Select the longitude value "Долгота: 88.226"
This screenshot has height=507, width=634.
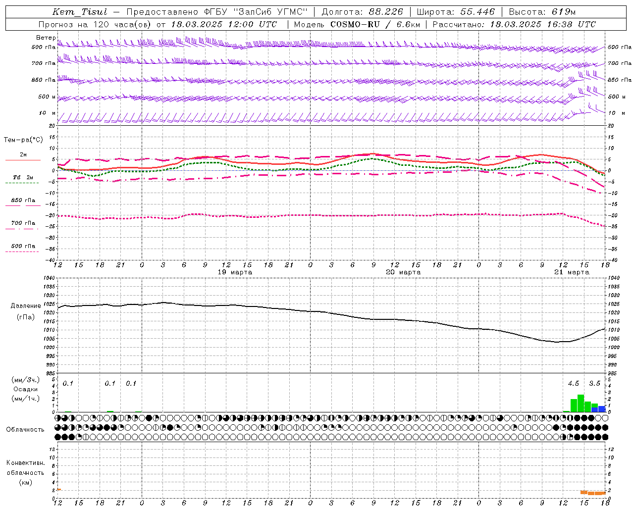tap(363, 12)
